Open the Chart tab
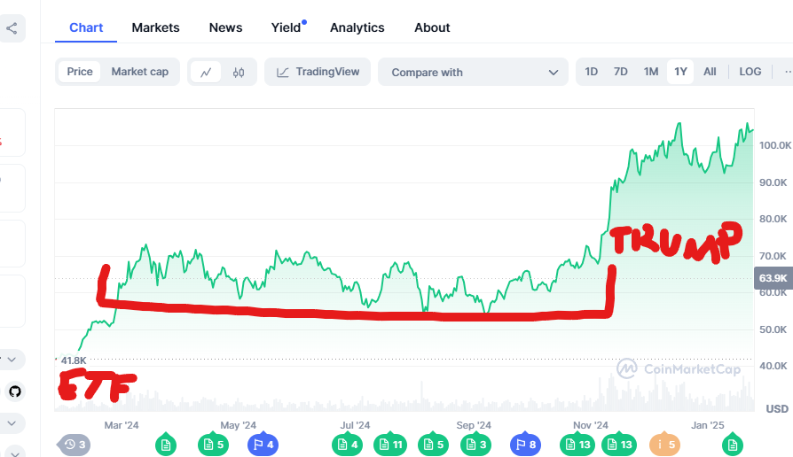 pyautogui.click(x=86, y=27)
